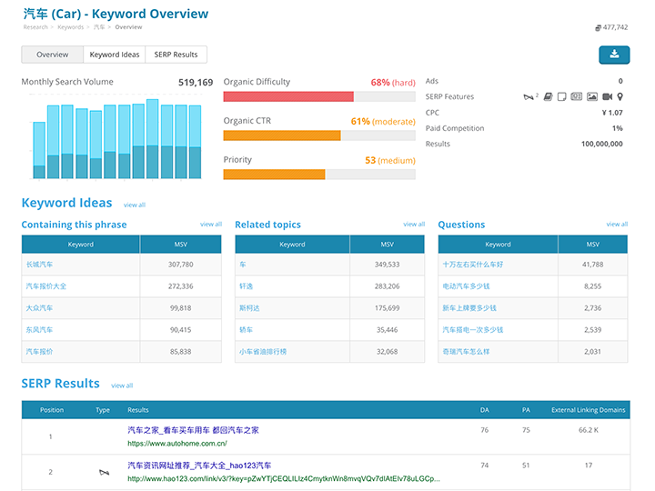
Task: Click the map pin icon in SERP Features
Action: pyautogui.click(x=620, y=96)
